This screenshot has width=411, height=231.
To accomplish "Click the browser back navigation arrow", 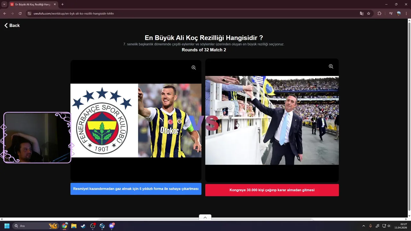I will (x=4, y=13).
